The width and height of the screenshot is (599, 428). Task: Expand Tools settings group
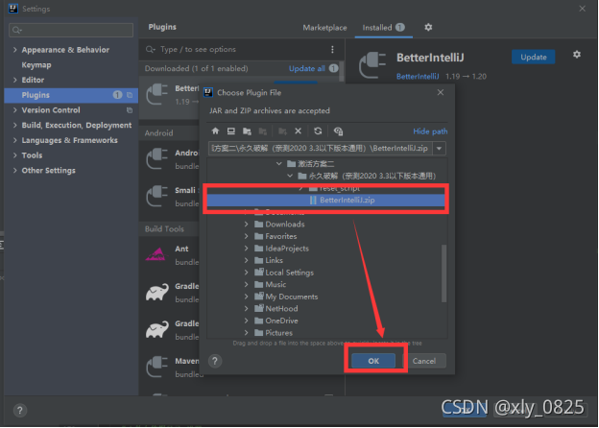click(x=15, y=155)
